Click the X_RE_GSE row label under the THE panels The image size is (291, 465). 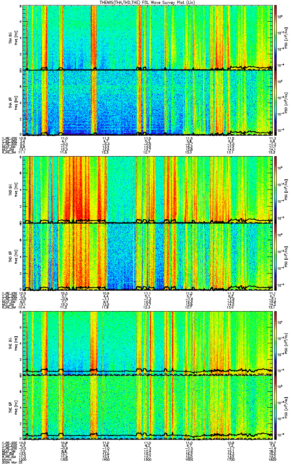[9, 443]
